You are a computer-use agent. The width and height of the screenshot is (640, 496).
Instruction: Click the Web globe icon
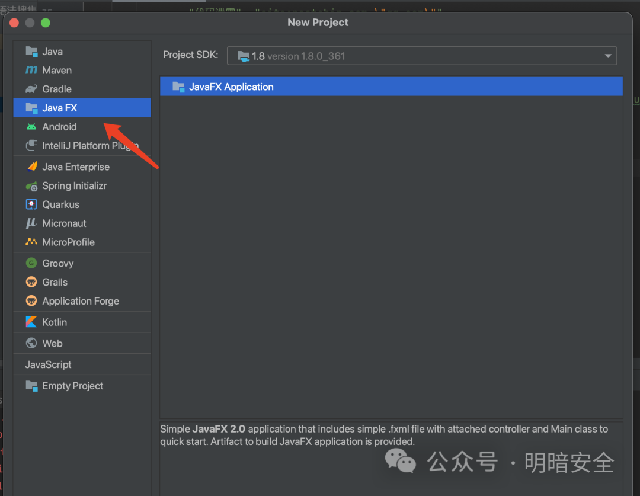[31, 344]
